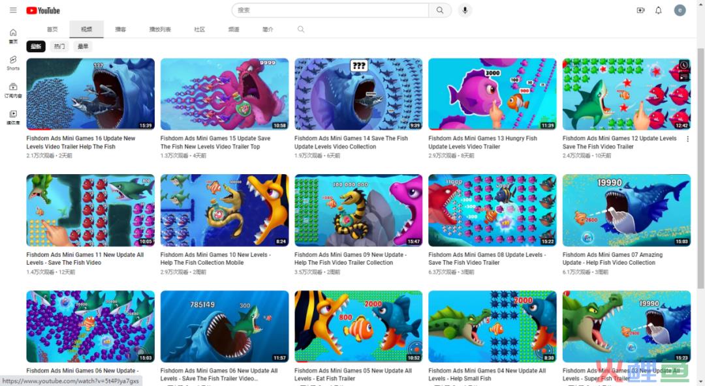Viewport: 705px width, 386px height.
Task: Open the account avatar menu
Action: [x=680, y=10]
